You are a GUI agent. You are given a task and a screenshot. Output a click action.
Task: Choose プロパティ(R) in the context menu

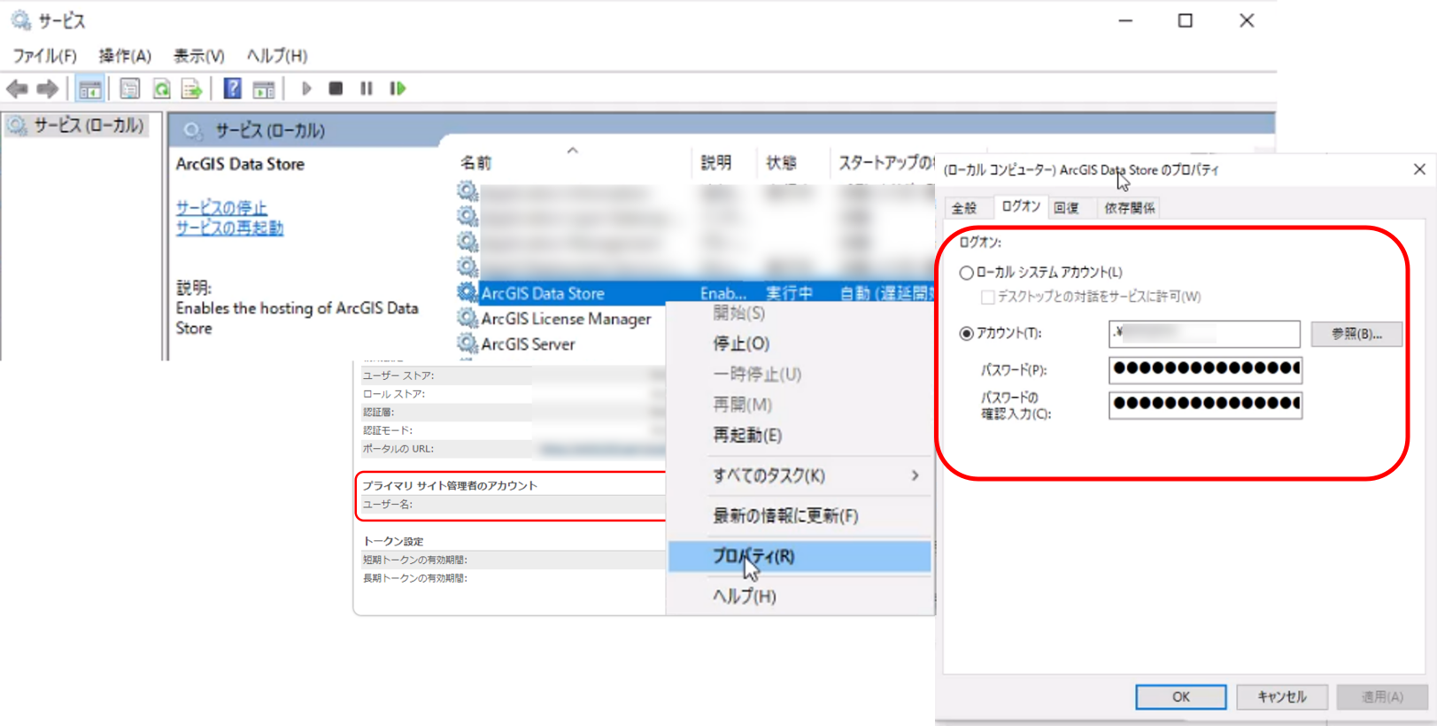800,556
